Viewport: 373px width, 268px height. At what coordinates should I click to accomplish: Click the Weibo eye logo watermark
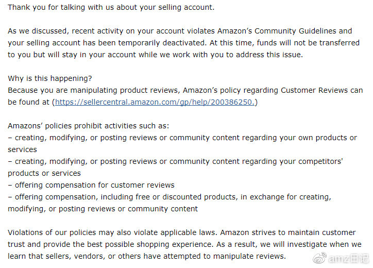pos(320,259)
